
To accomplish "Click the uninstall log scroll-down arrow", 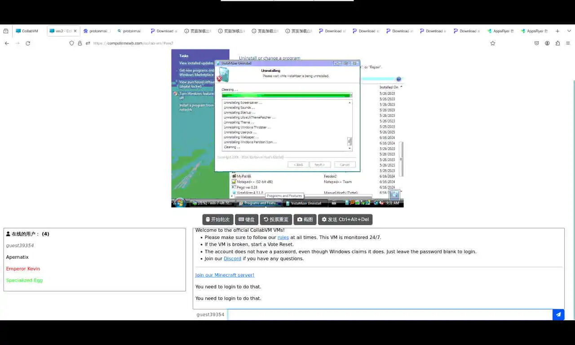I will (350, 148).
